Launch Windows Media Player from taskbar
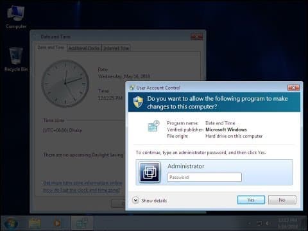This screenshot has height=231, width=308. 56,223
